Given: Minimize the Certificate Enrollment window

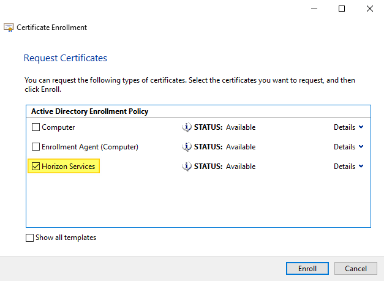Looking at the screenshot, I should point(314,9).
